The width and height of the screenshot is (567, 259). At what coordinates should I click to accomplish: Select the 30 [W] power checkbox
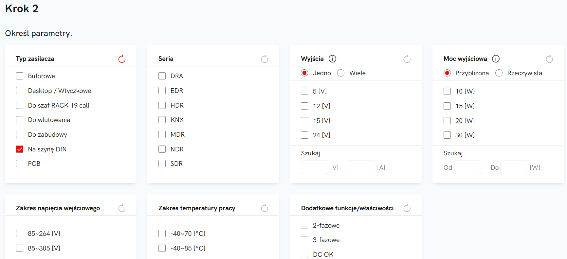(x=447, y=135)
